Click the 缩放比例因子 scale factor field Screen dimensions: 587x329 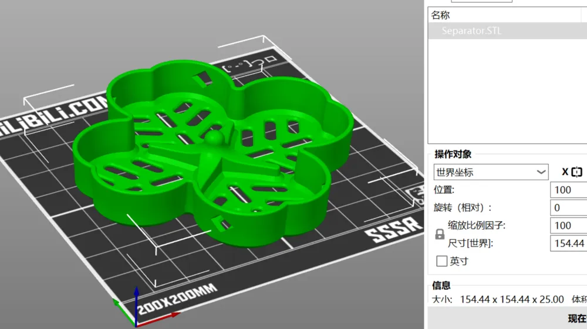(x=568, y=225)
